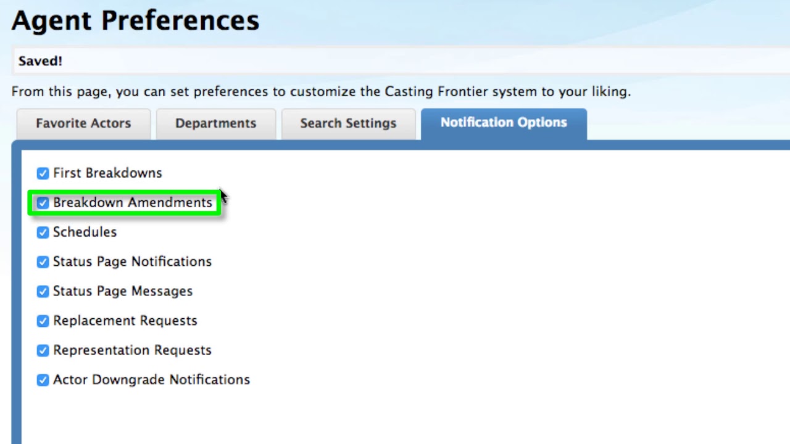Open the Favorite Actors tab
Image resolution: width=790 pixels, height=444 pixels.
pos(83,124)
